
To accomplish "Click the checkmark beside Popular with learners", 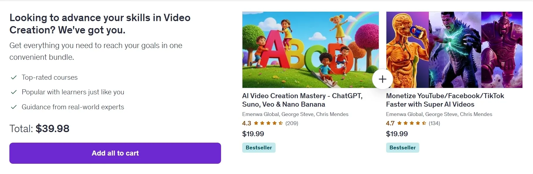I will click(13, 92).
